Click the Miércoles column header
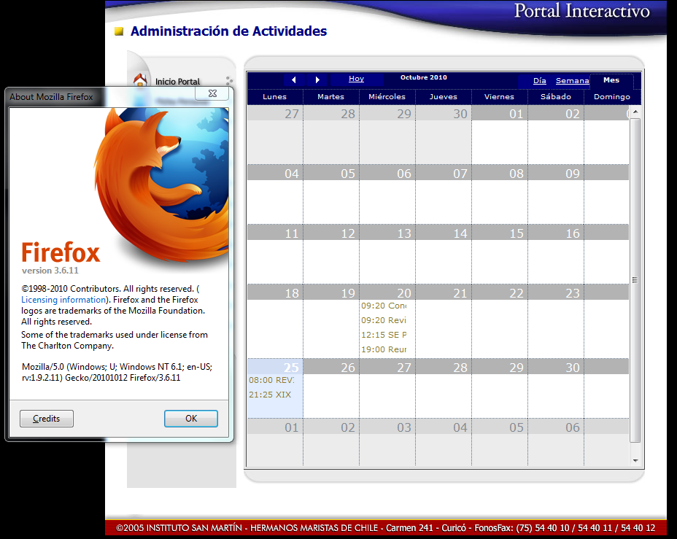This screenshot has width=677, height=539. [x=387, y=97]
